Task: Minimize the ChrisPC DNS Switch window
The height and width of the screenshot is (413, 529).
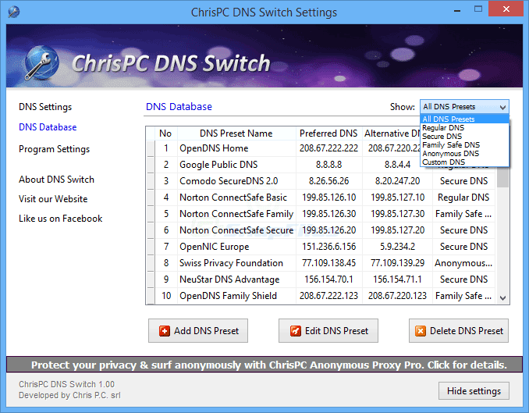Action: [457, 10]
